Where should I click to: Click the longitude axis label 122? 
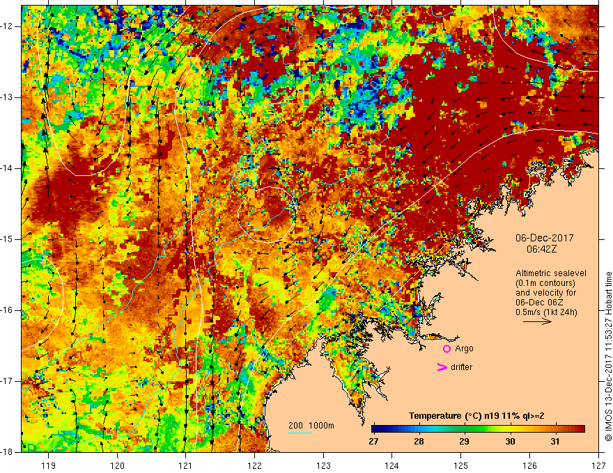pyautogui.click(x=254, y=466)
